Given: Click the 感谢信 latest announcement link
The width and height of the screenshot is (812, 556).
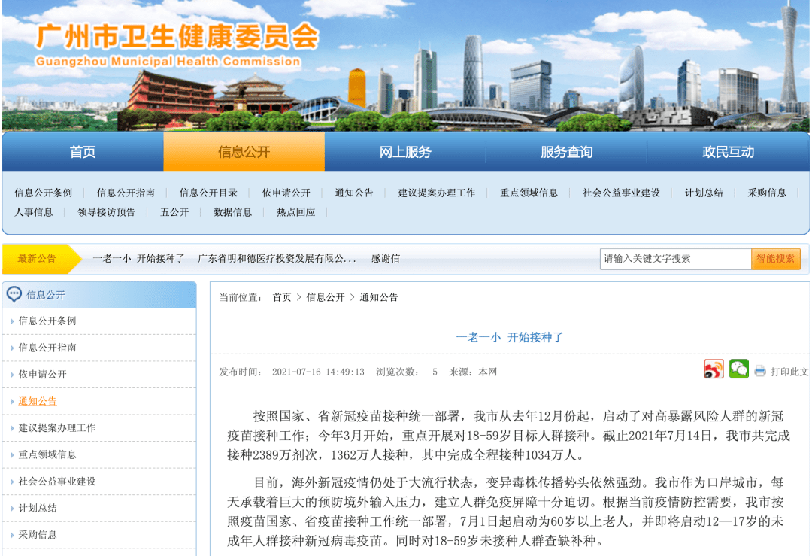Looking at the screenshot, I should point(386,259).
